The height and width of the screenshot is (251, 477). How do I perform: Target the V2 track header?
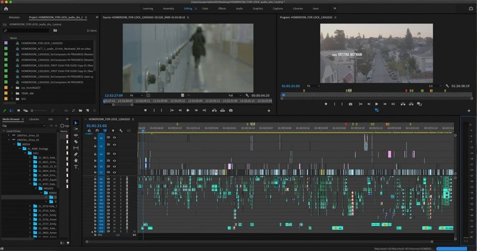101,167
